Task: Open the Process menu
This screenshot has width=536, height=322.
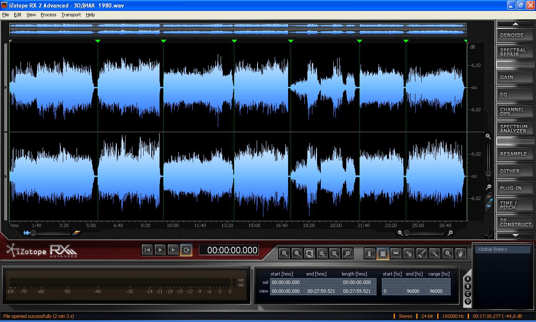Action: pos(49,15)
